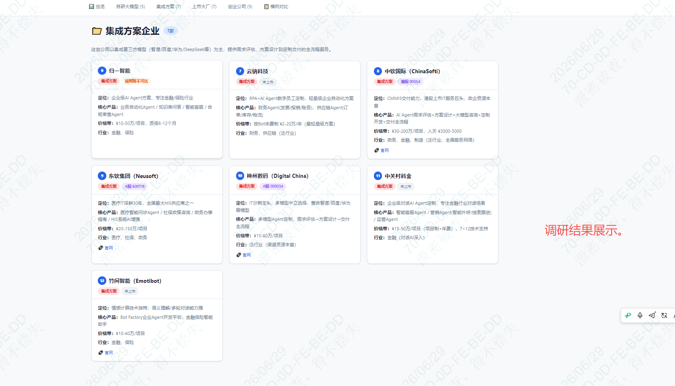Screen dimensions: 675x386
Task: Click the section description mentioning DeepSeek
Action: (x=212, y=49)
